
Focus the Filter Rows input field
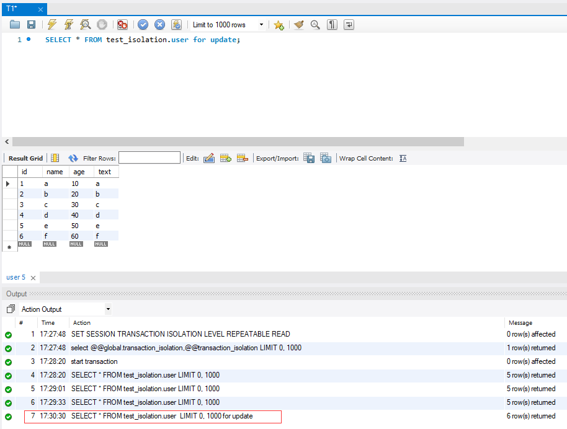[x=150, y=157]
